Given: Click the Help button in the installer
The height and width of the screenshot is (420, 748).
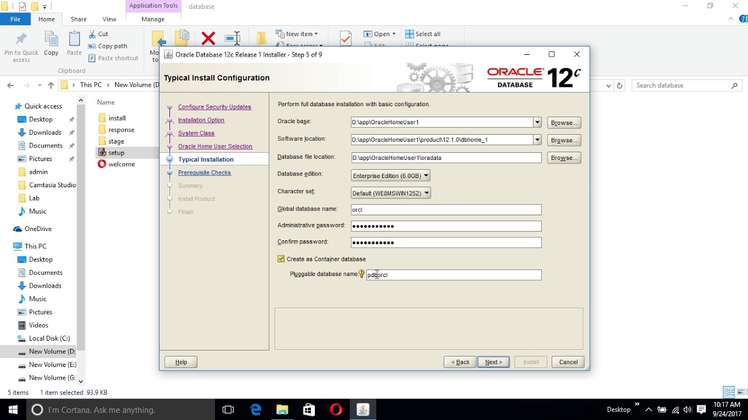Looking at the screenshot, I should (181, 362).
